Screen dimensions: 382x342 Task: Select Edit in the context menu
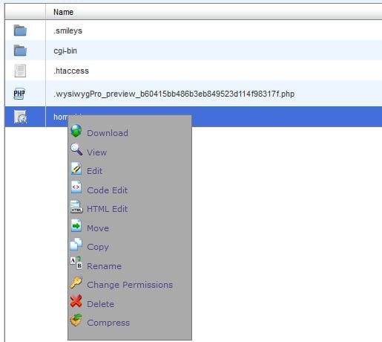[94, 171]
